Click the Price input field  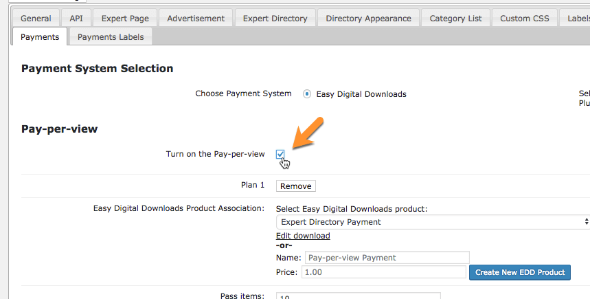click(x=383, y=272)
